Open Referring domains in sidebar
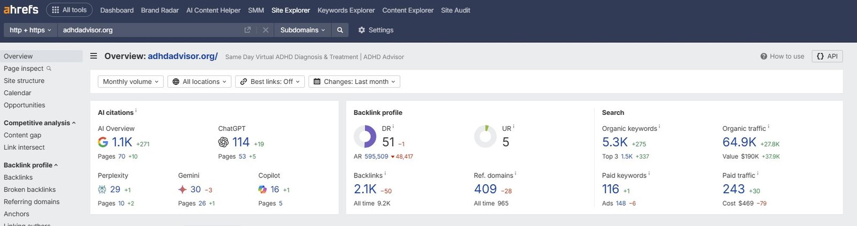Image resolution: width=857 pixels, height=226 pixels. point(32,202)
